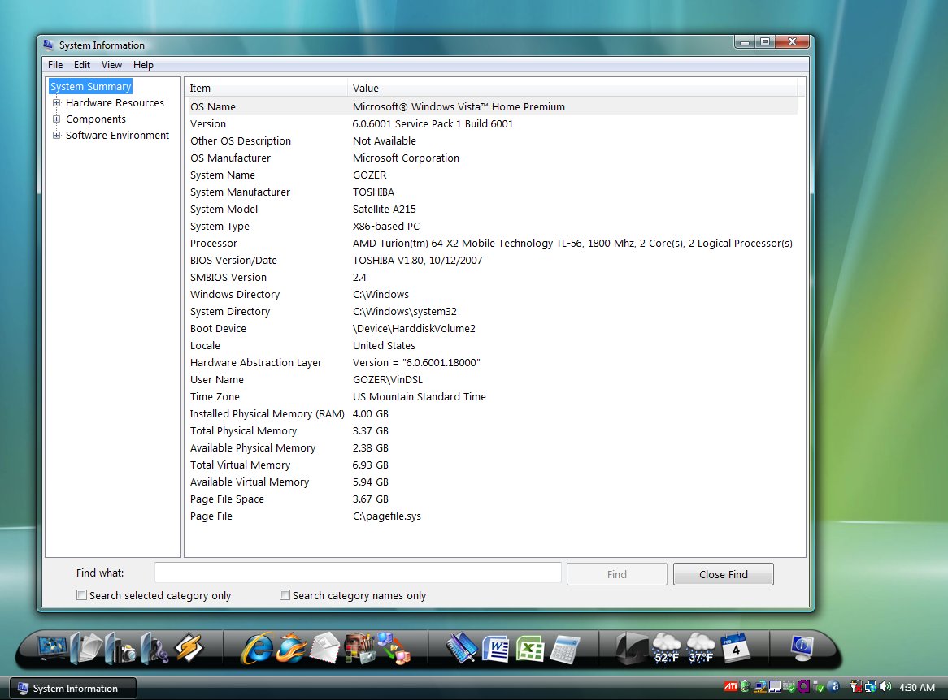Select the Total Virtual Memory row
The image size is (948, 700).
(492, 465)
